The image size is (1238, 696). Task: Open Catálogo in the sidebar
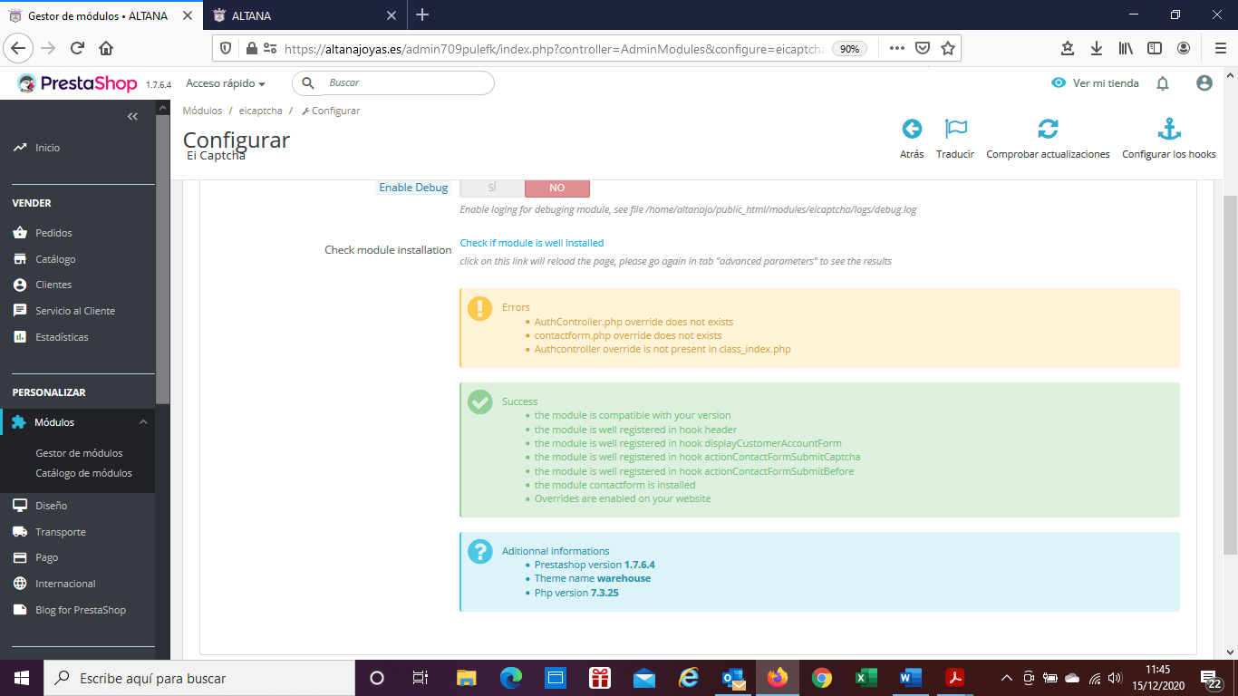click(x=55, y=259)
